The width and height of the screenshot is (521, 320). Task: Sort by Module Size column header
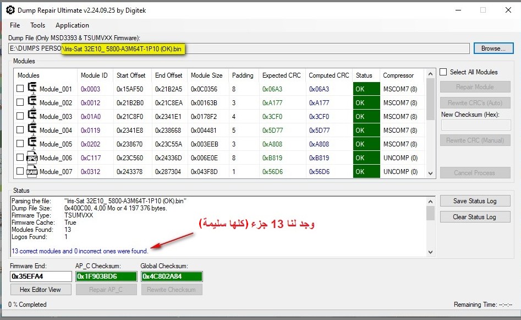pyautogui.click(x=207, y=75)
